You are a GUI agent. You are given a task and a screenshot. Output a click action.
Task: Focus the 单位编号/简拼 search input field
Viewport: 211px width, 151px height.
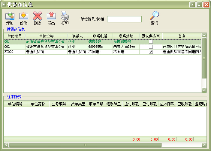124,19
